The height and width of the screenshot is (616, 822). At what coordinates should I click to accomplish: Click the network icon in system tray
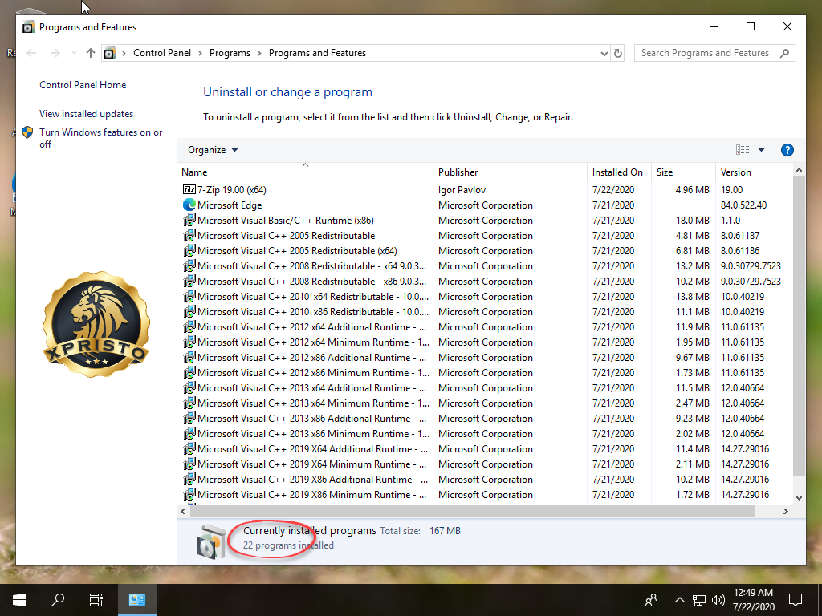pos(699,600)
